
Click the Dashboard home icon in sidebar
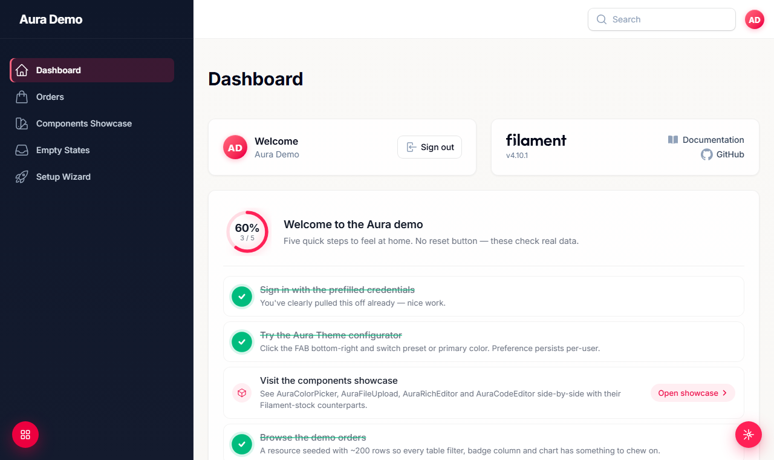(22, 70)
